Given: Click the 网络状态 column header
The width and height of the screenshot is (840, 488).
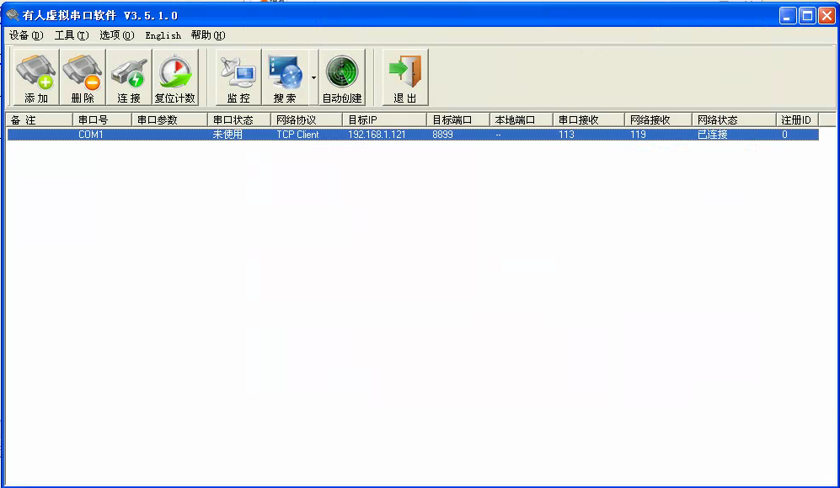Looking at the screenshot, I should [734, 119].
